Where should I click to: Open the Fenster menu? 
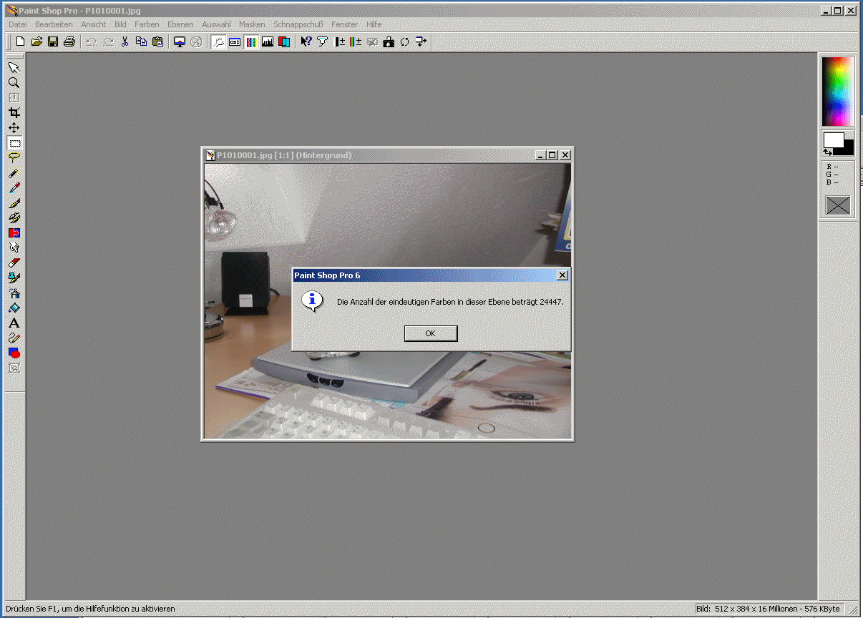[x=345, y=24]
